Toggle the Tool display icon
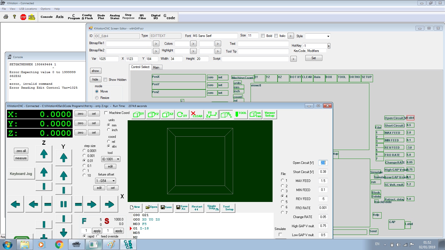This screenshot has width=445, height=250. tap(241, 114)
